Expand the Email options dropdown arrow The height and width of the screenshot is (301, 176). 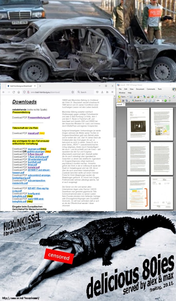tap(141, 97)
